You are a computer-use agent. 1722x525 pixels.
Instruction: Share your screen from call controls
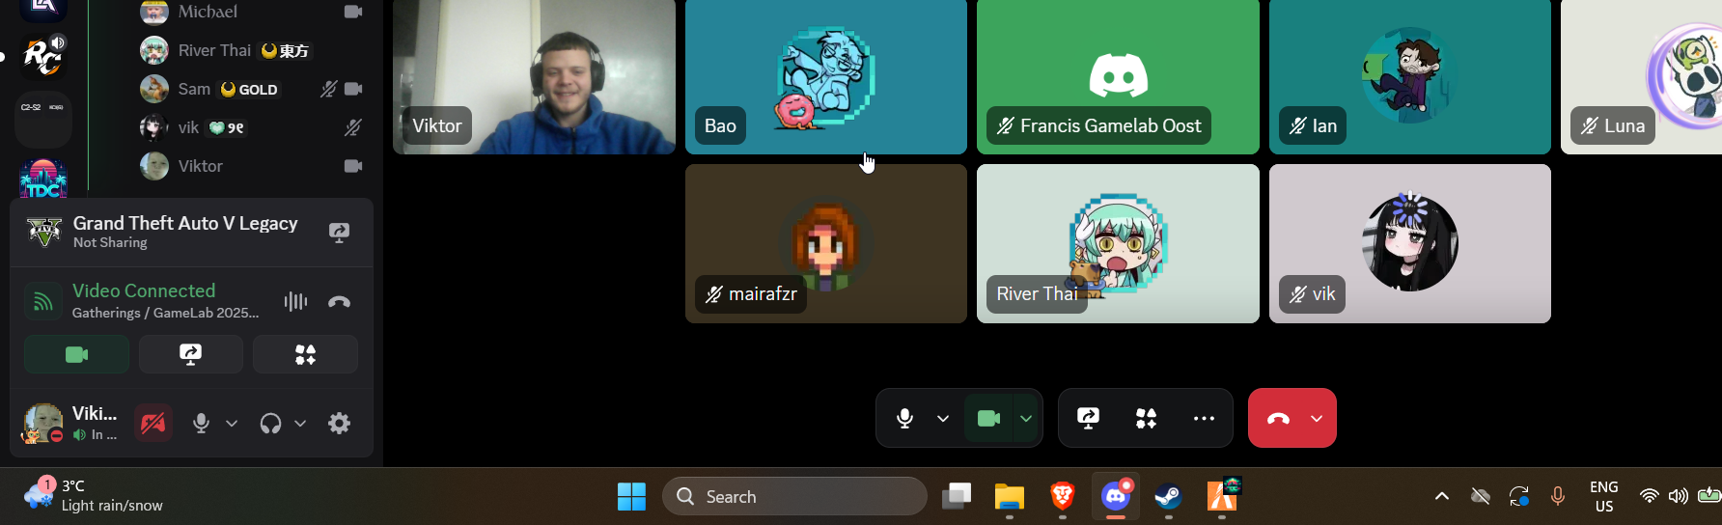[x=1088, y=418]
